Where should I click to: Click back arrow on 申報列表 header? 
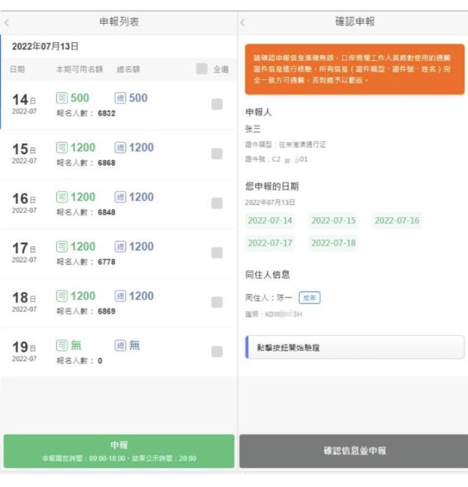coord(7,23)
